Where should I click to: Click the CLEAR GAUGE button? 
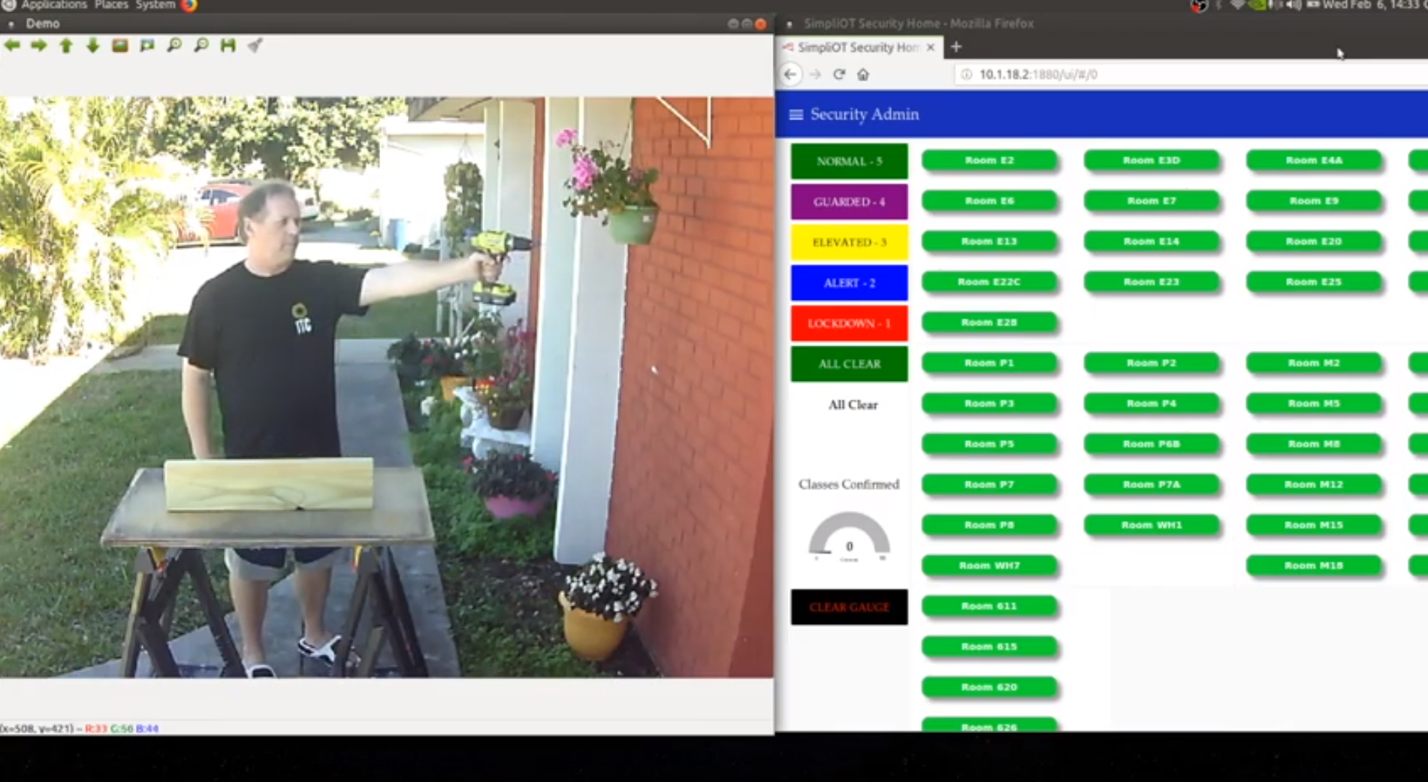point(849,607)
